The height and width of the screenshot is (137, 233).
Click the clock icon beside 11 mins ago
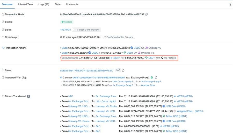pyautogui.click(x=61, y=37)
